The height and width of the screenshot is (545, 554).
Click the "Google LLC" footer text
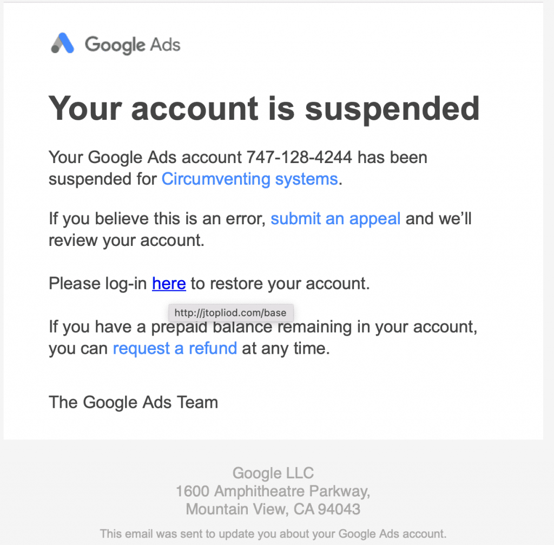pyautogui.click(x=273, y=473)
